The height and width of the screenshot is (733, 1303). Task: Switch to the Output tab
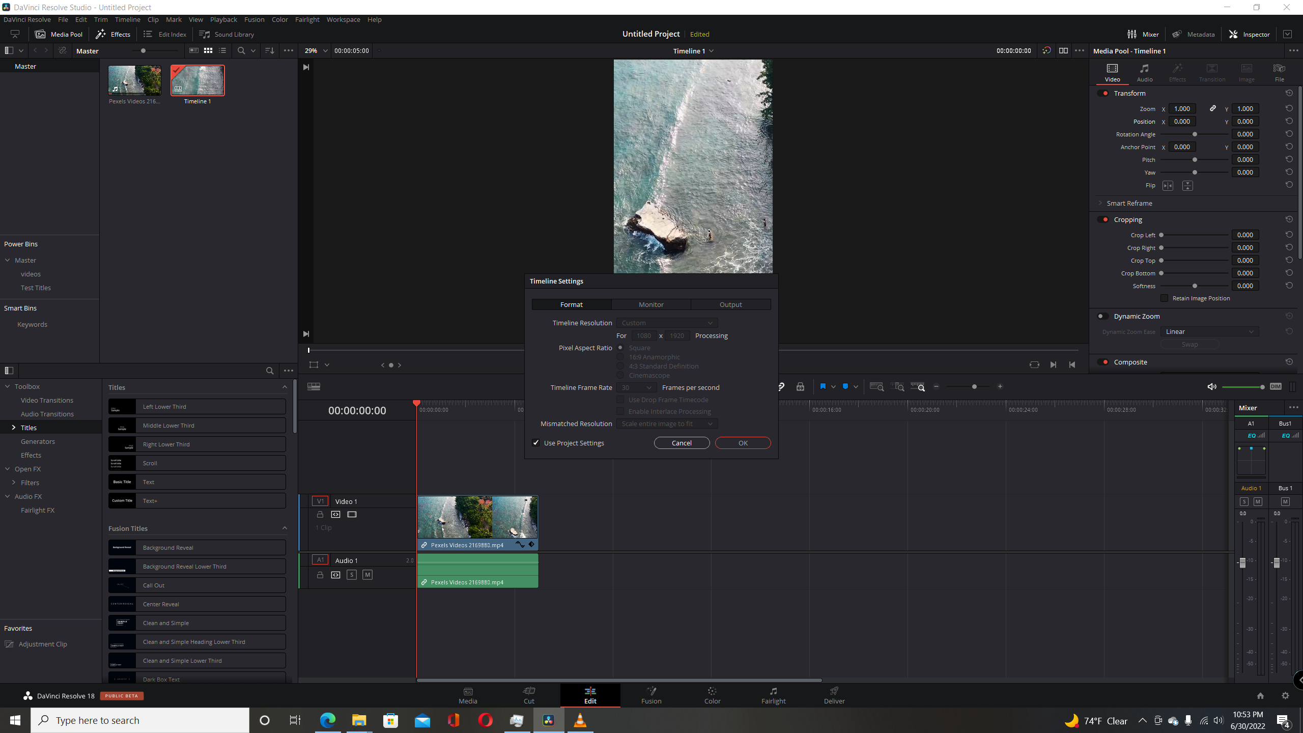click(731, 304)
